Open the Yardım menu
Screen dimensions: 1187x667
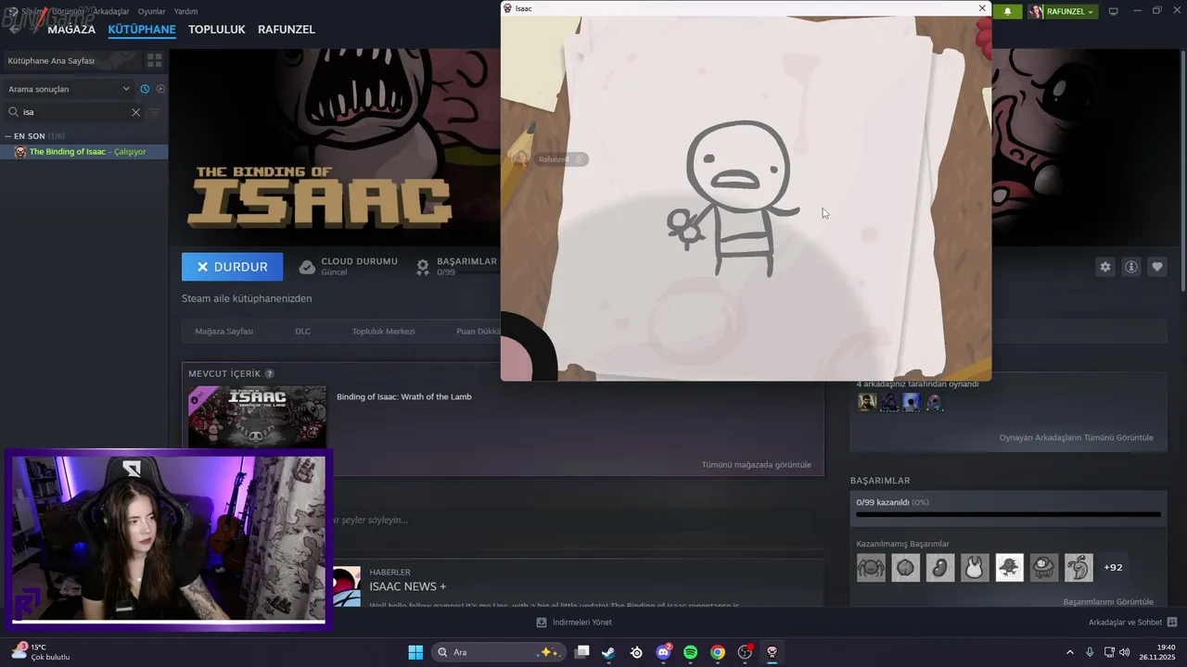185,11
